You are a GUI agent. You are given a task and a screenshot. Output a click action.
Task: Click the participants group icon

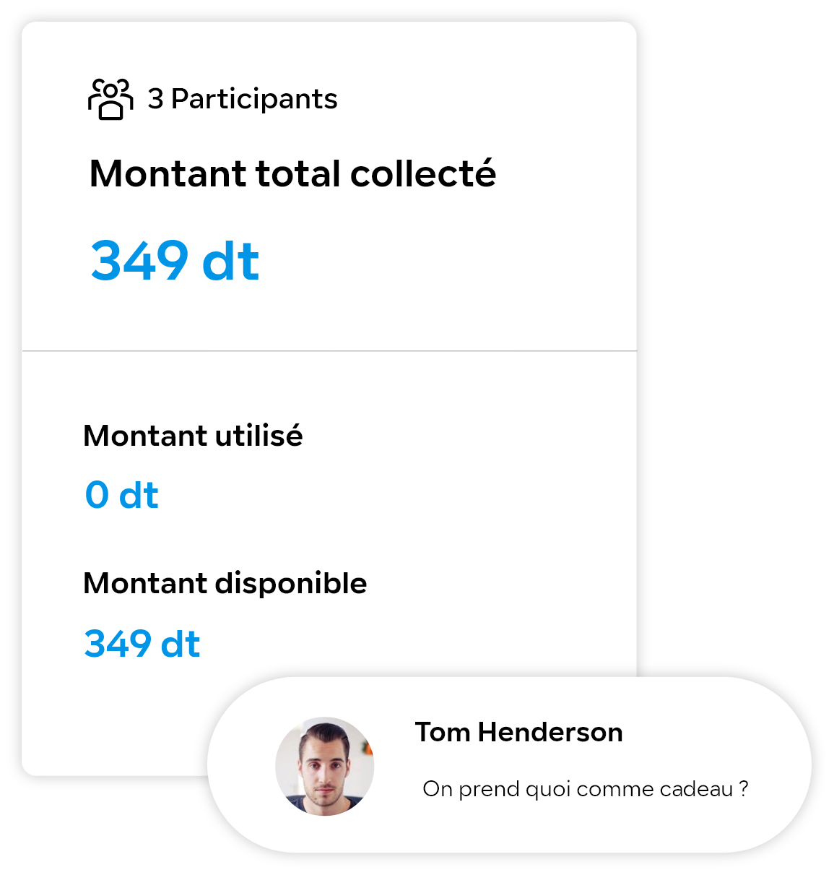110,99
